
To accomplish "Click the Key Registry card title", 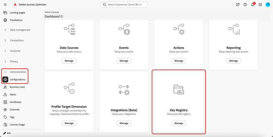I will (179, 110).
